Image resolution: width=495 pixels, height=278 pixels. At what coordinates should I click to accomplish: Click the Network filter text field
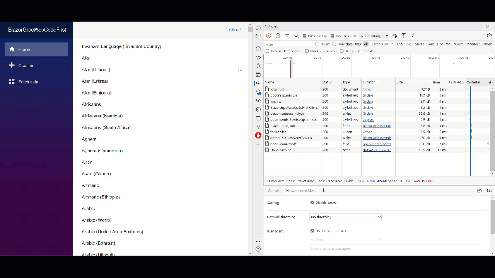tap(288, 44)
